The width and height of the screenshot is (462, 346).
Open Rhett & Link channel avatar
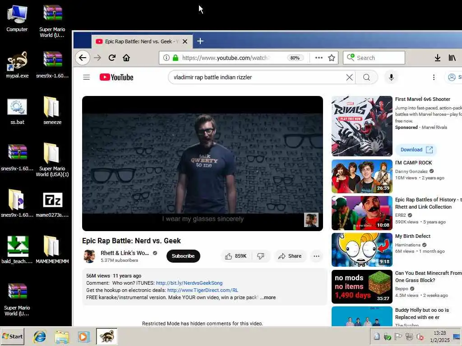click(x=89, y=256)
